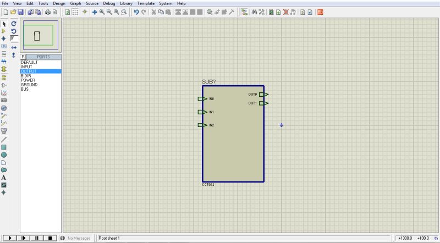Select the Generator Mode tool
This screenshot has width=440, height=243.
click(x=4, y=108)
